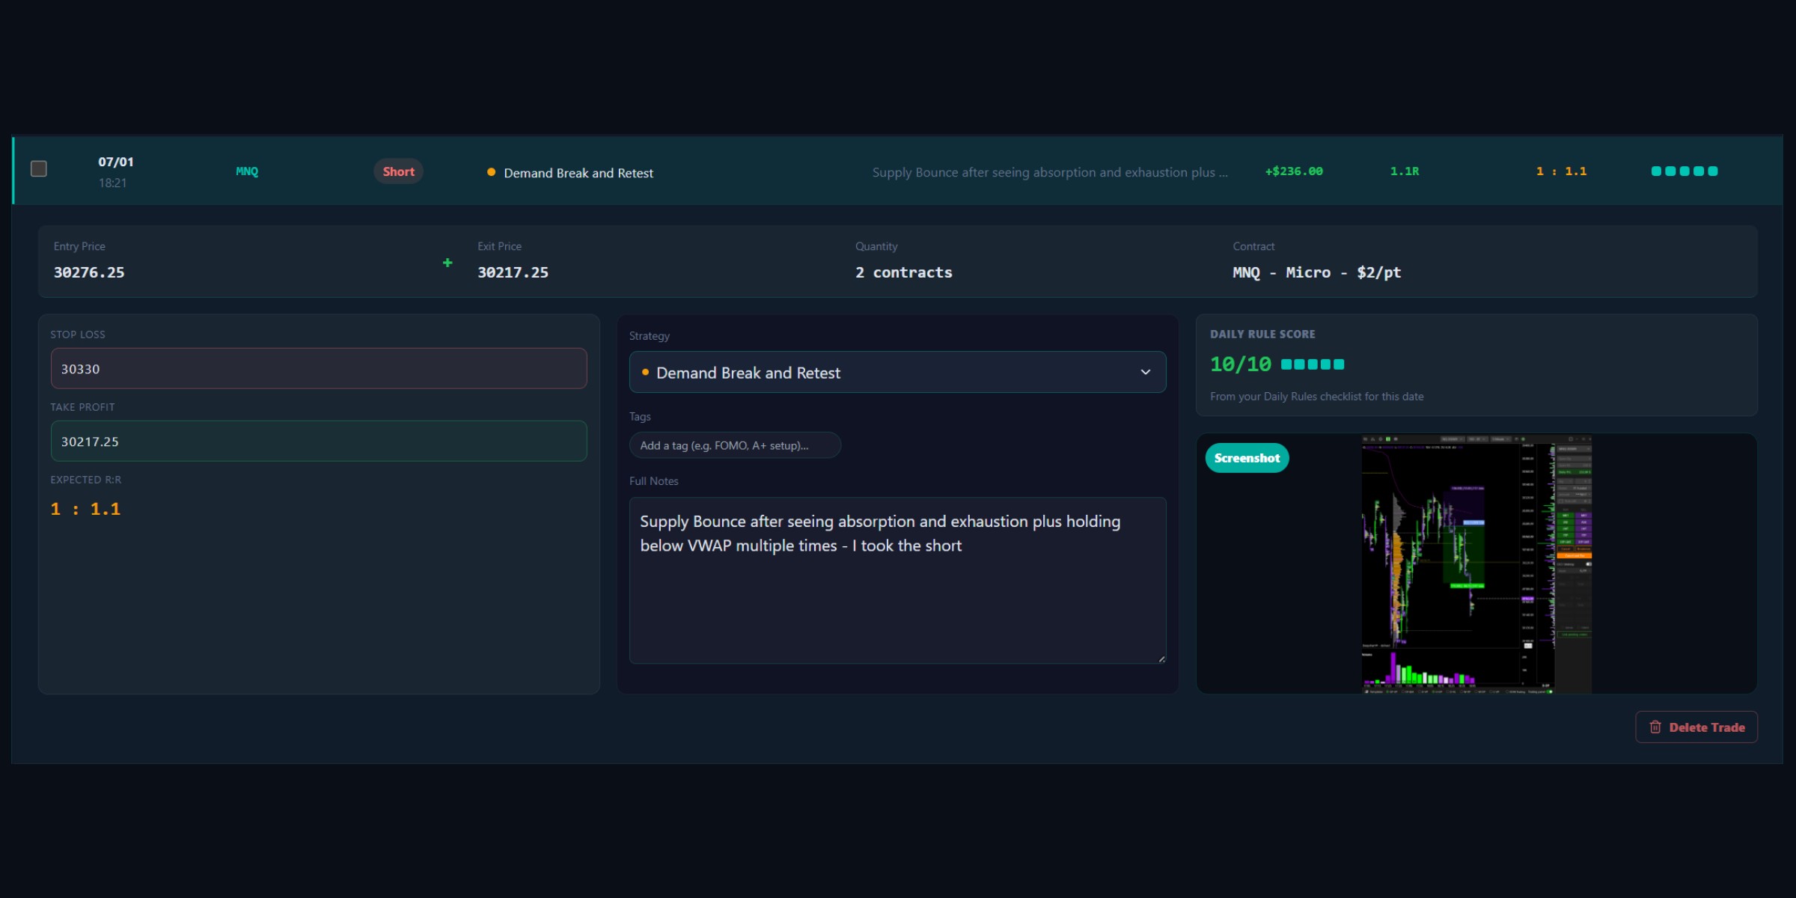
Task: Click the 07/01 date in the trade row
Action: [x=116, y=162]
